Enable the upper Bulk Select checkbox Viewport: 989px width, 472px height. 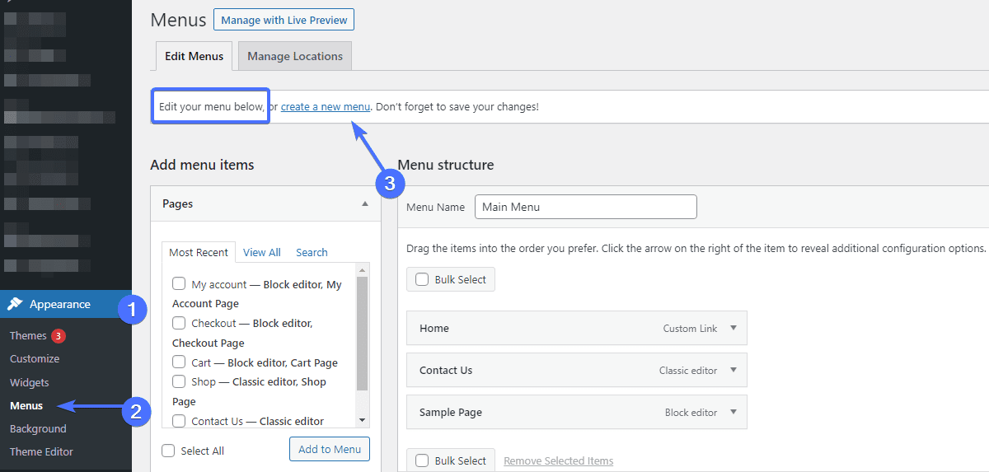[422, 279]
